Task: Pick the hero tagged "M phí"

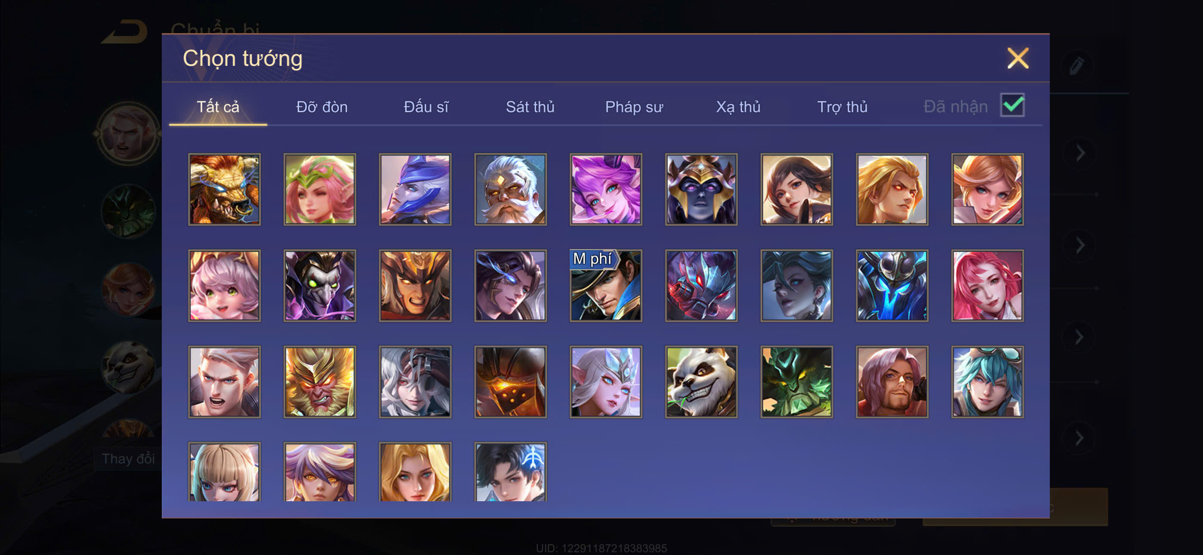Action: coord(606,285)
